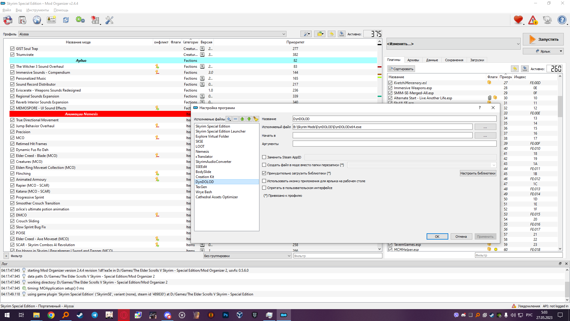Open profiles ID card icon
570x321 pixels.
(51, 20)
